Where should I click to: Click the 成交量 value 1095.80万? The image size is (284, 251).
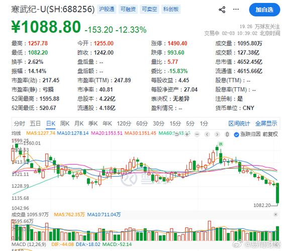[x=250, y=43]
